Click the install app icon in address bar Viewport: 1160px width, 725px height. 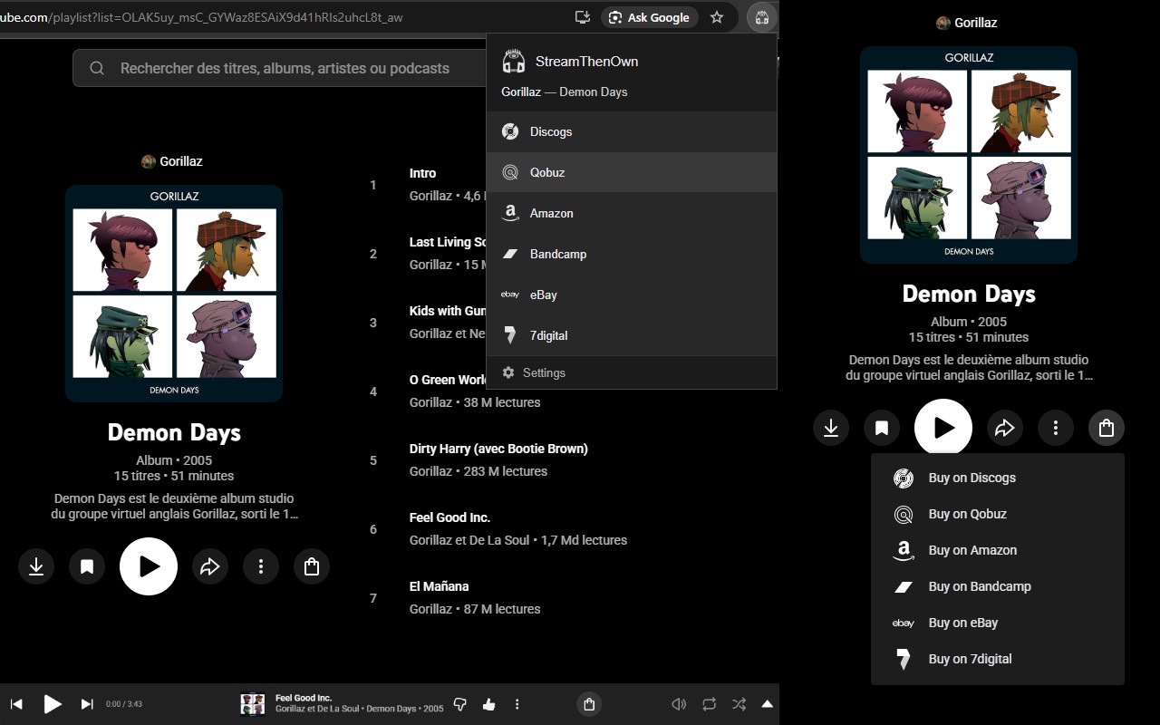[x=583, y=17]
